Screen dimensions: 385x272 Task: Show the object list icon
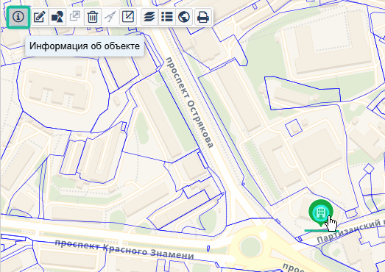click(x=167, y=17)
